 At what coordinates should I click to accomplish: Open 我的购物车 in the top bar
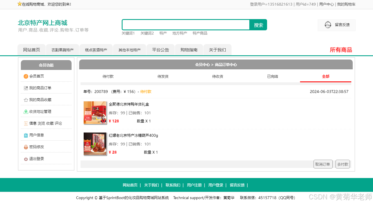(x=346, y=4)
